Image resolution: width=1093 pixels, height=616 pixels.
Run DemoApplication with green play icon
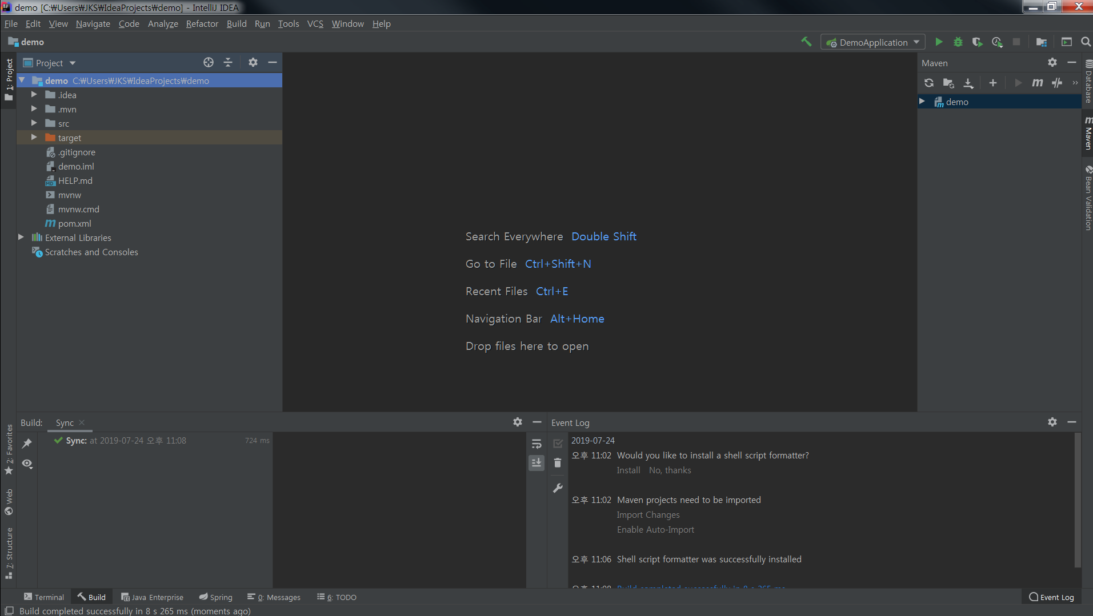[939, 42]
